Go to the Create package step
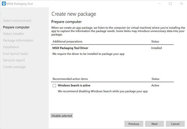The width and height of the screenshot is (187, 129). [14, 67]
